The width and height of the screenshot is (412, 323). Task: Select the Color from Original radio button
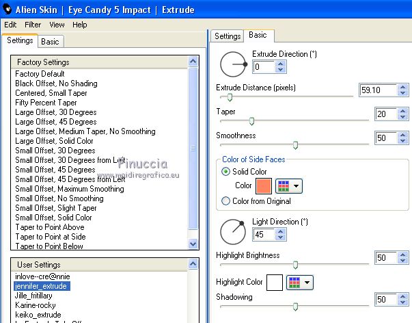(x=225, y=201)
